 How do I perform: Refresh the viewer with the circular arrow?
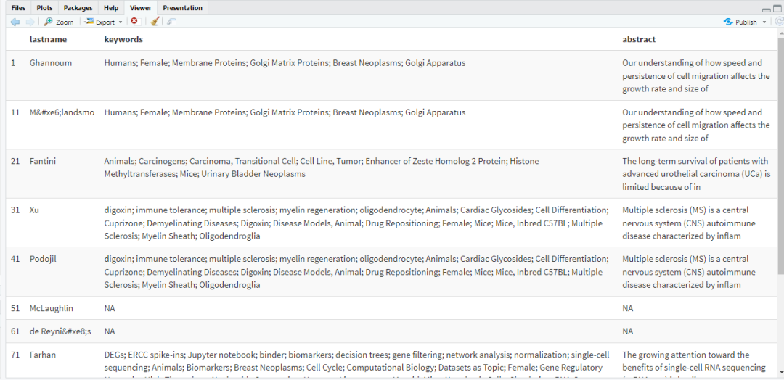coord(779,22)
